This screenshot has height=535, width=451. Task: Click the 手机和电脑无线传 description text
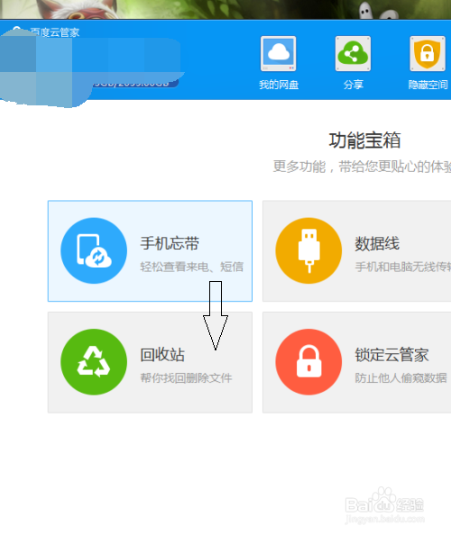point(403,267)
